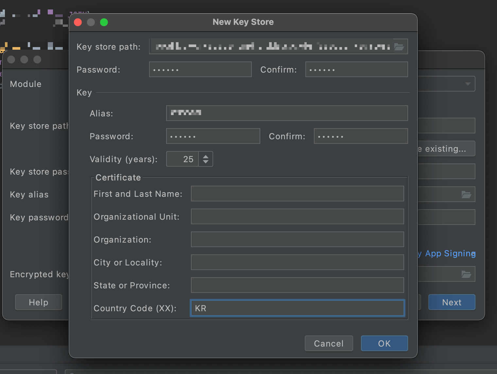Screen dimensions: 497x374
Task: Click Help in the background wizard
Action: pos(39,302)
